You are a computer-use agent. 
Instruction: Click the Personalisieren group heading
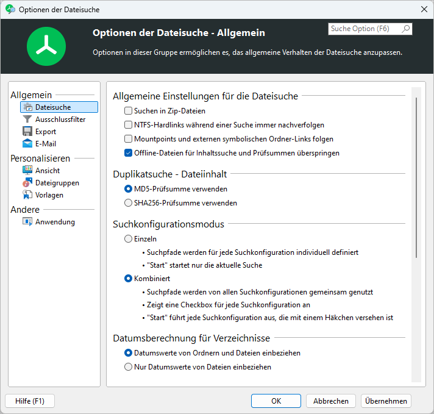click(x=40, y=159)
